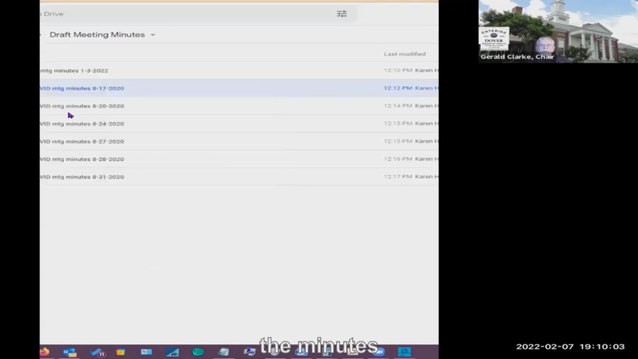Sort files by Last modified column
This screenshot has height=359, width=638.
405,54
